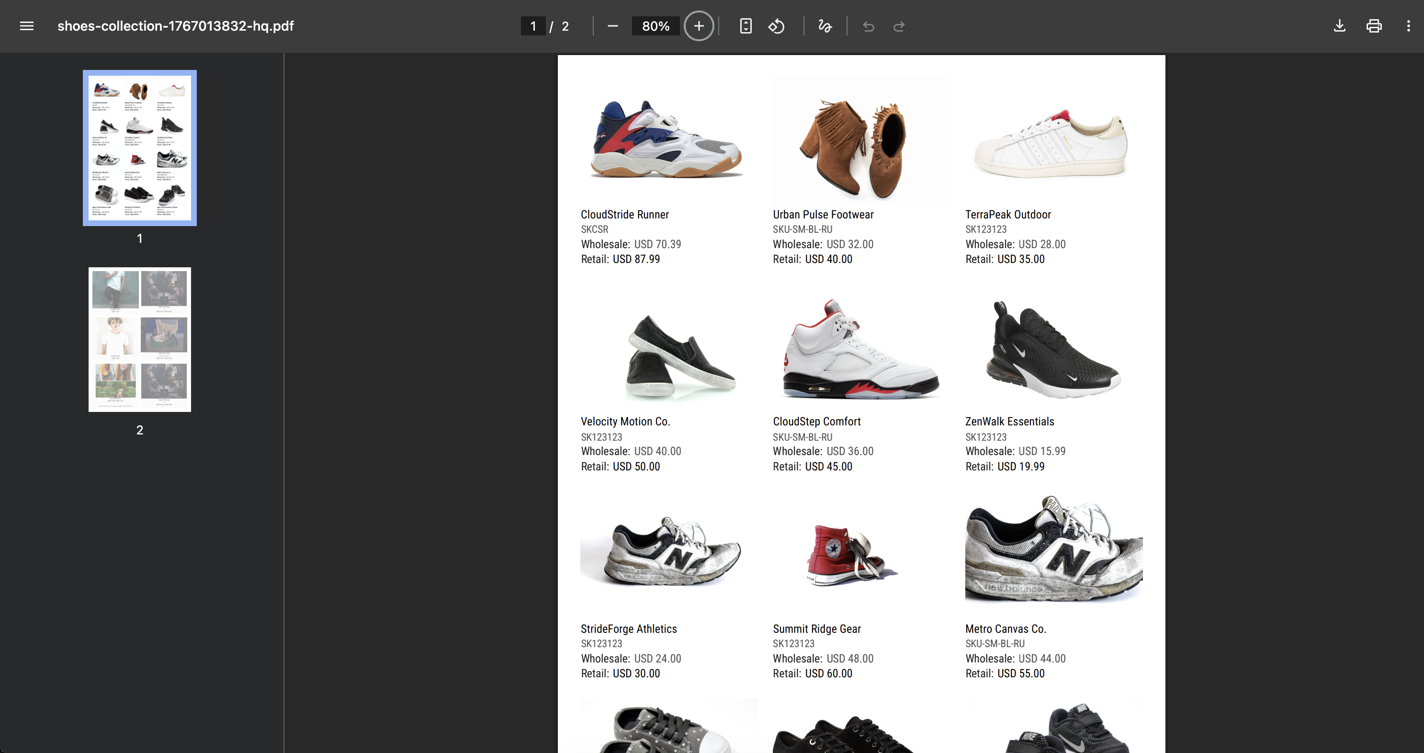Click inside the page number field
Viewport: 1424px width, 753px height.
point(532,26)
